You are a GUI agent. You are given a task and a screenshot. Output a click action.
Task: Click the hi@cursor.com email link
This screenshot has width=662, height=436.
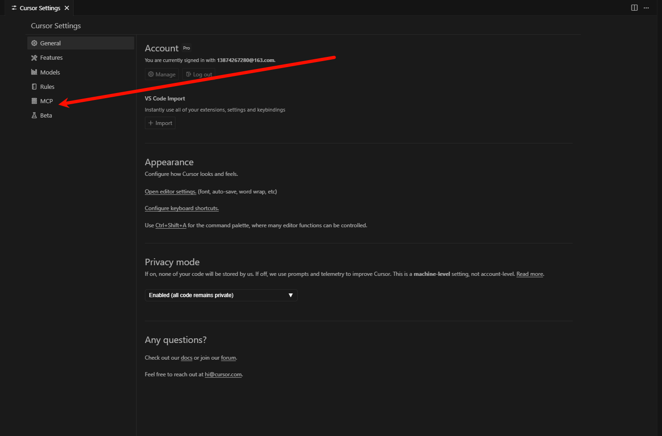(223, 374)
